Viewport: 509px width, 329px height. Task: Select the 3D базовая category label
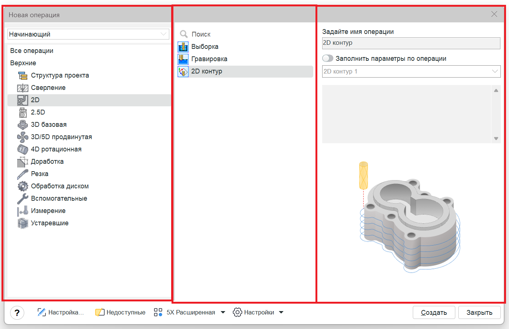(x=49, y=125)
